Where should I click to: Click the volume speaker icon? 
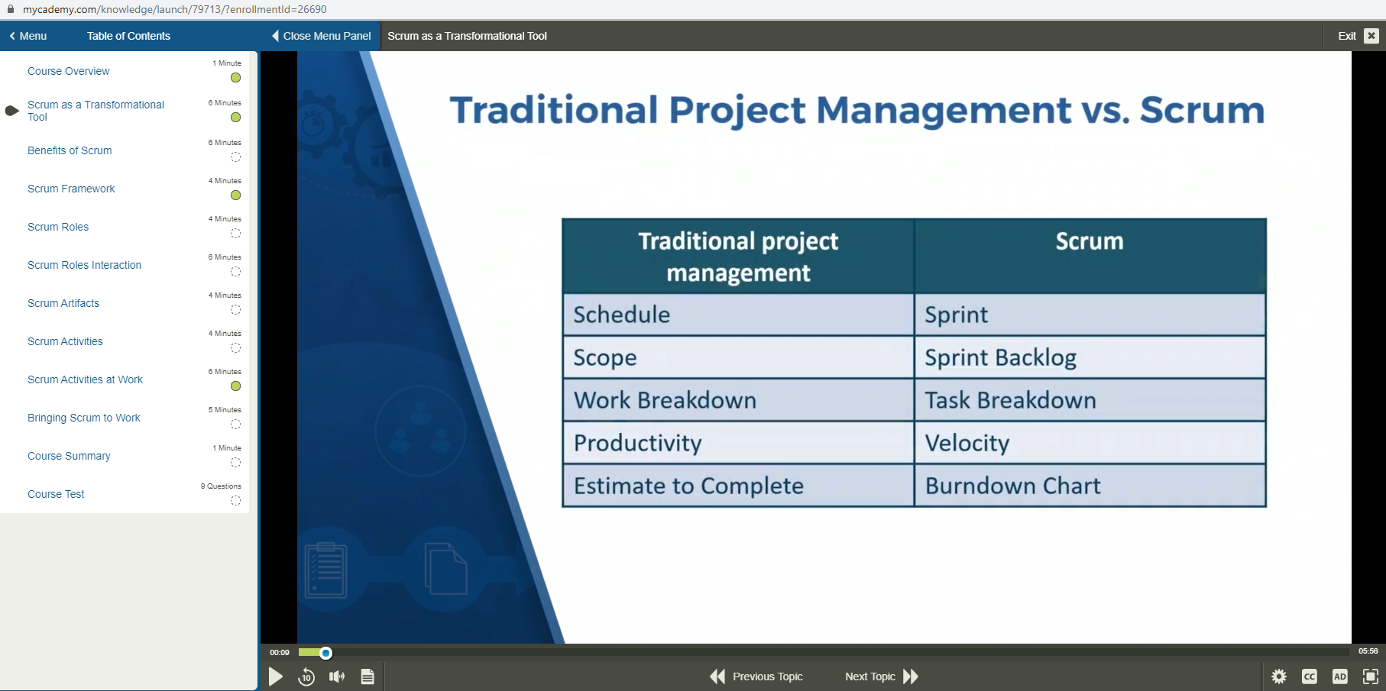337,676
